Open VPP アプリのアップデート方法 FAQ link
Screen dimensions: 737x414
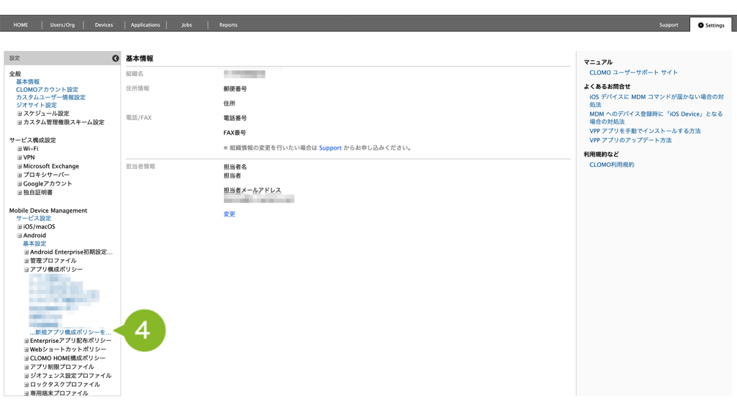[630, 140]
